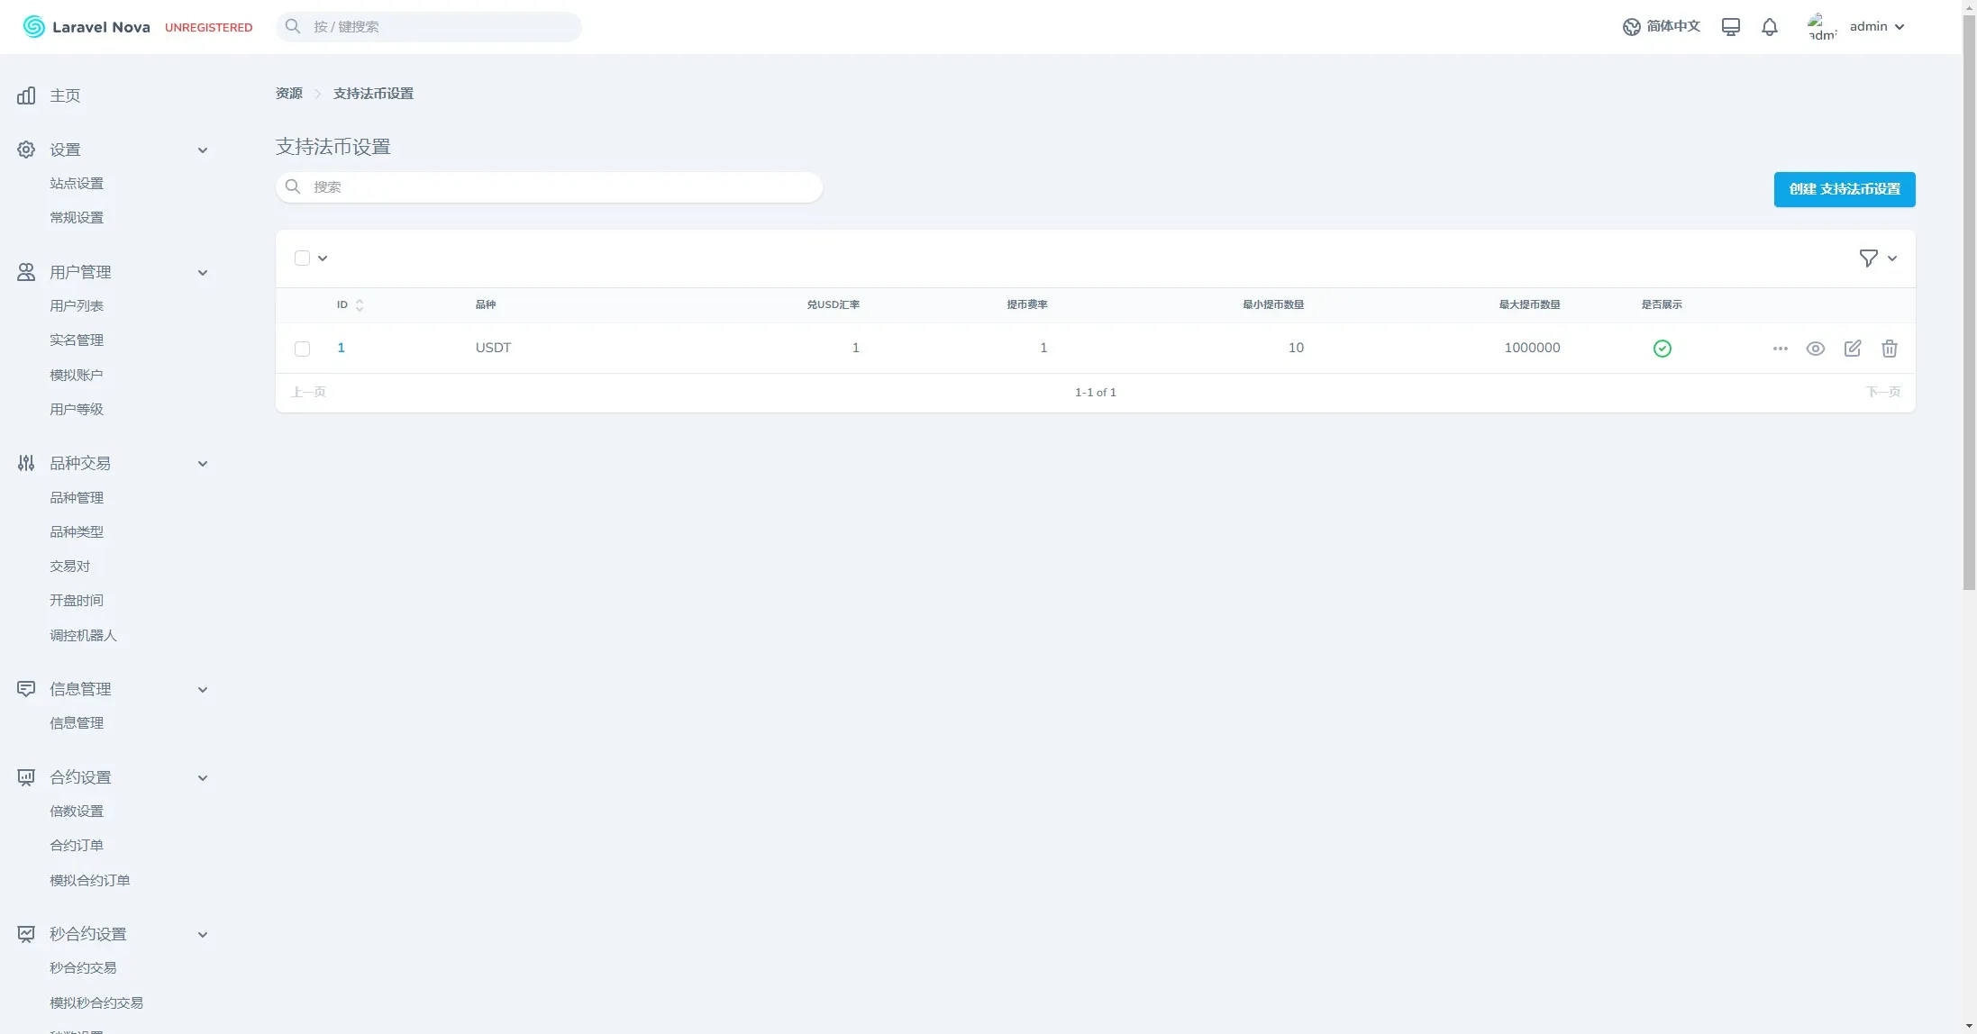The height and width of the screenshot is (1034, 1977).
Task: Collapse the 用户管理 sidebar section
Action: (x=202, y=273)
